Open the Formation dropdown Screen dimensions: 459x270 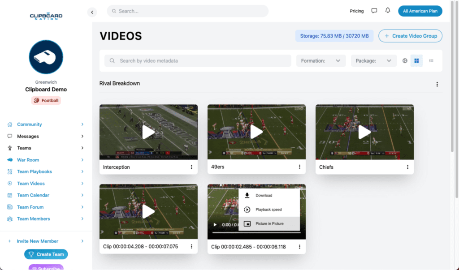[320, 61]
